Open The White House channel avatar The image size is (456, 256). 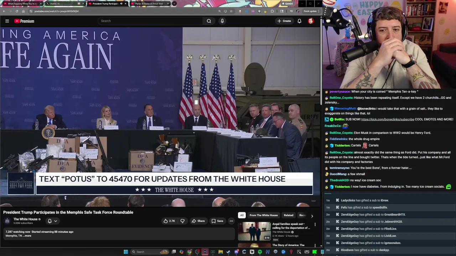7,221
